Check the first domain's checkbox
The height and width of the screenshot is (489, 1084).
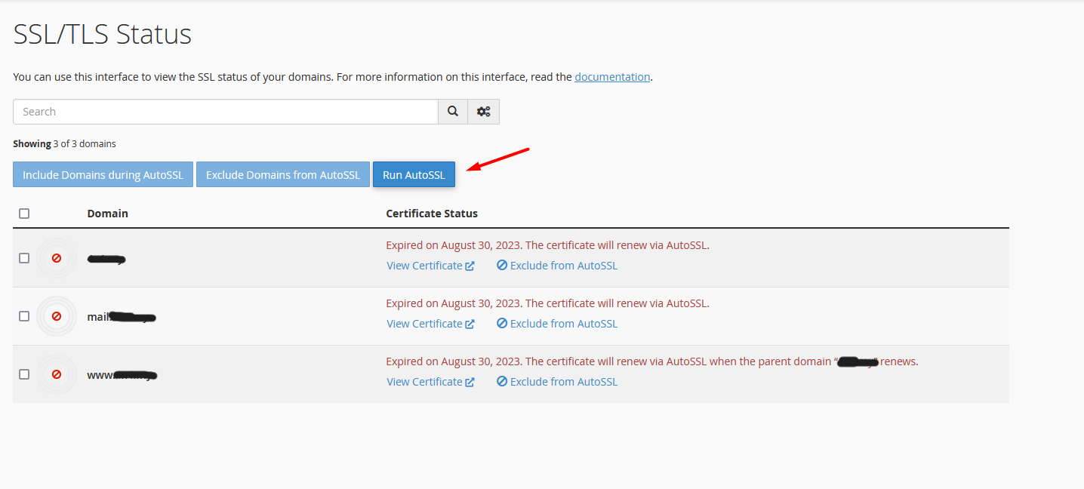[x=24, y=258]
